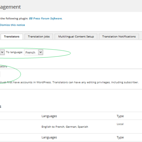Viewport: 142px width, 142px height.
Task: Click the lower Languages column header
Action: 49,137
